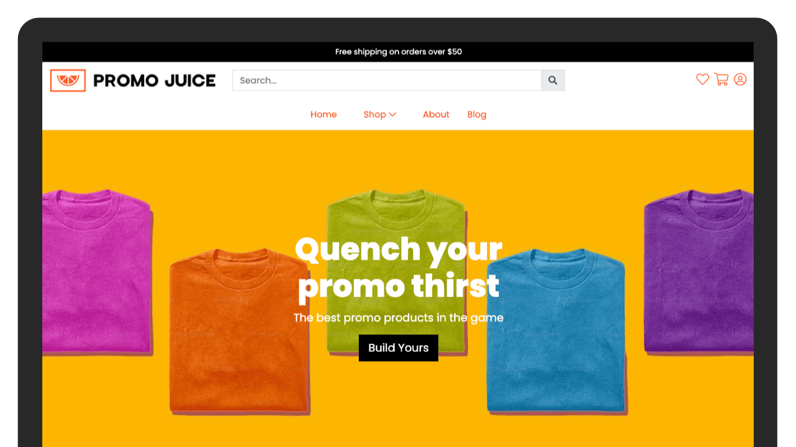The width and height of the screenshot is (796, 447).
Task: Click the Free shipping announcement banner
Action: tap(398, 52)
